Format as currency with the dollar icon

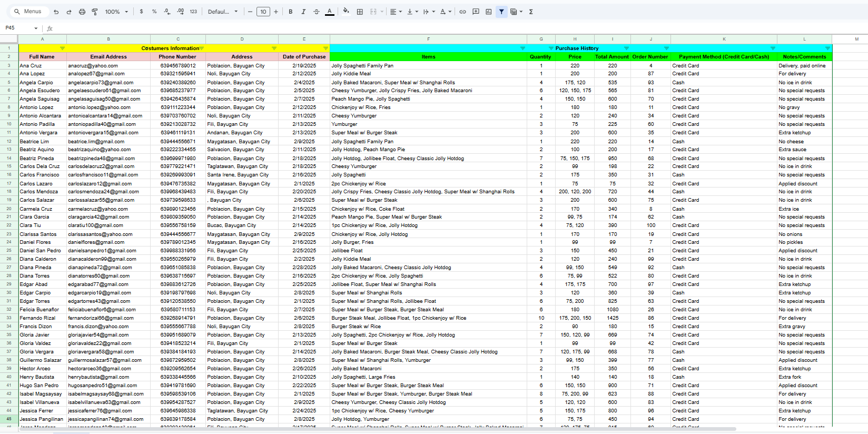click(141, 12)
